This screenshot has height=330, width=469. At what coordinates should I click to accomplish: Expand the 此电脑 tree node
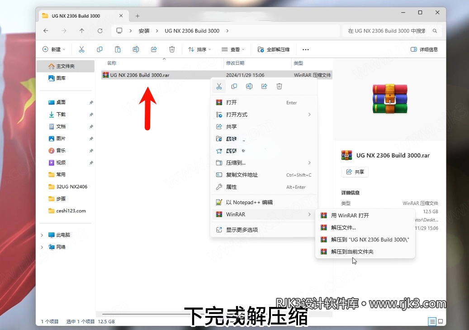click(x=42, y=235)
